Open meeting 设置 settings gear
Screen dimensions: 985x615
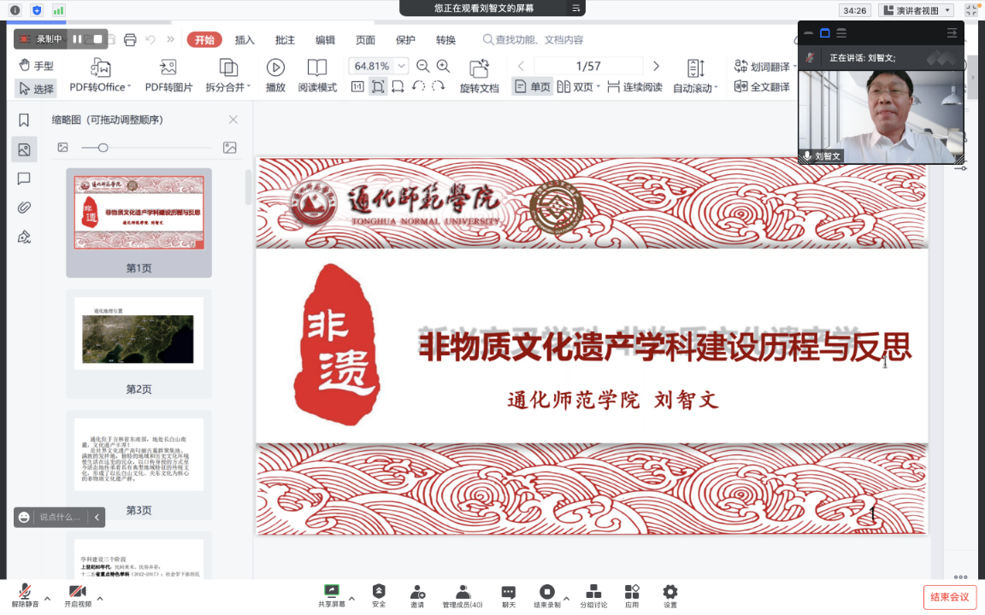coord(670,595)
